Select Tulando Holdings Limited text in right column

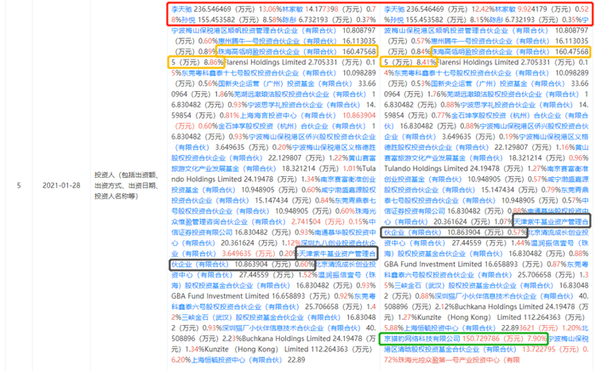tap(426, 168)
